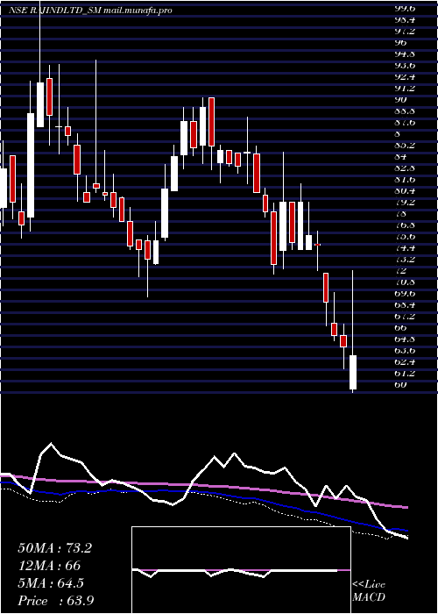Click the 88.8 price axis label
438x614 pixels.
pos(406,111)
